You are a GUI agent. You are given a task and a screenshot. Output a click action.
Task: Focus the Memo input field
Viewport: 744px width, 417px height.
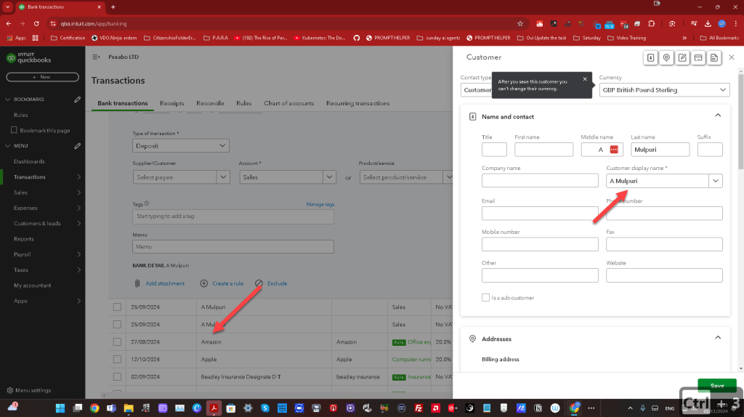tap(233, 247)
